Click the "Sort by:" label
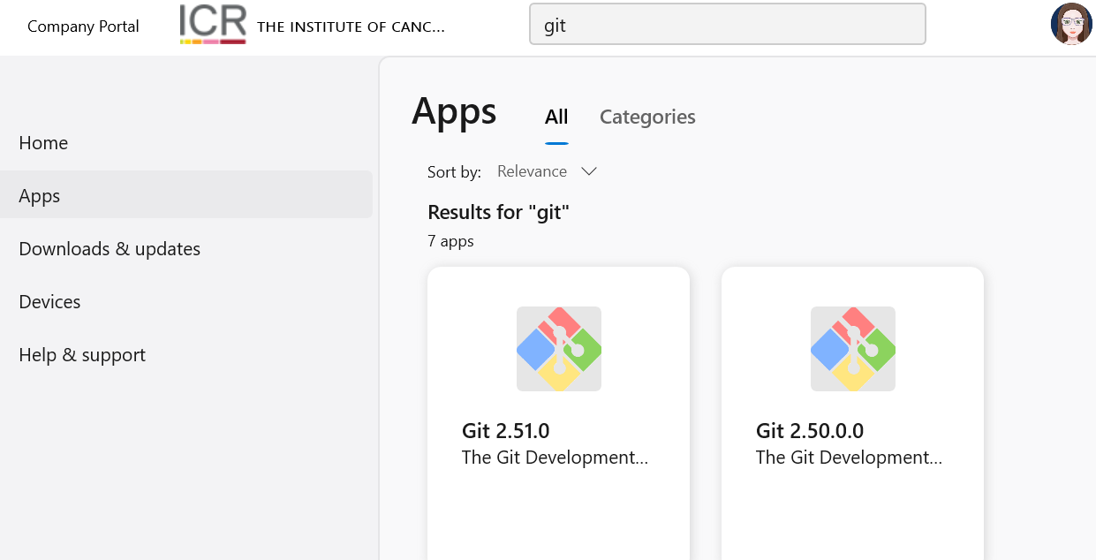1096x560 pixels. click(x=454, y=172)
